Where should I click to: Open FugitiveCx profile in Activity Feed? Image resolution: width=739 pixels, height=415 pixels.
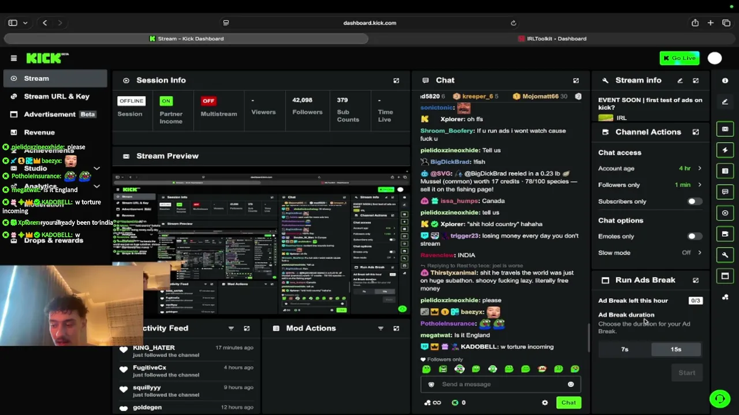pyautogui.click(x=150, y=368)
